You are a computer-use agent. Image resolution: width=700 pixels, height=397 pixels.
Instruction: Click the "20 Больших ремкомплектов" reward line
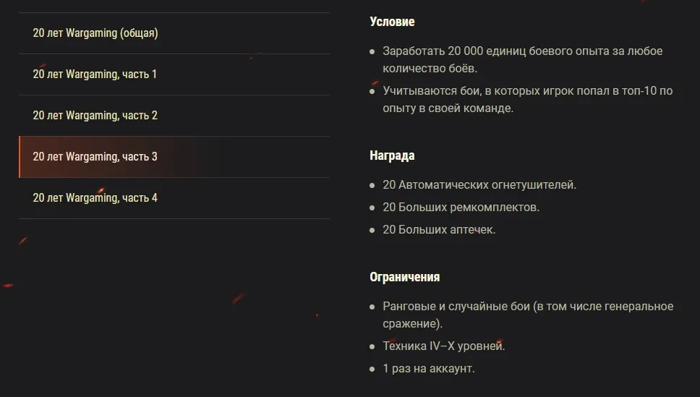461,208
